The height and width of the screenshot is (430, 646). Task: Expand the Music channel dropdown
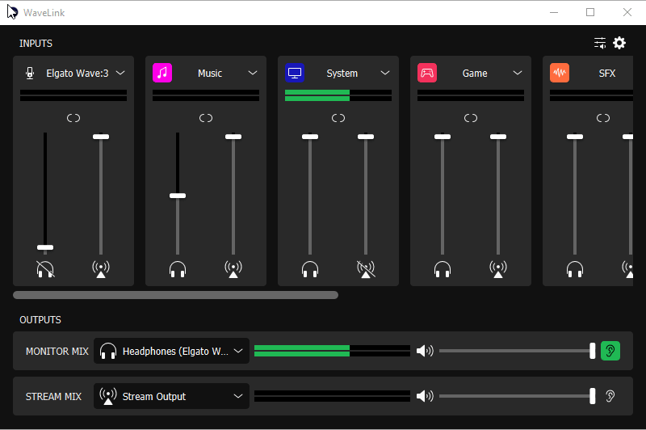(x=253, y=73)
